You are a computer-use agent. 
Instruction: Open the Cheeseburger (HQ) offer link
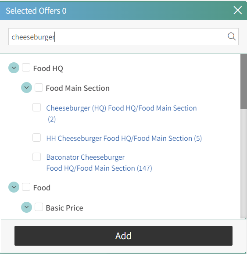pyautogui.click(x=122, y=113)
